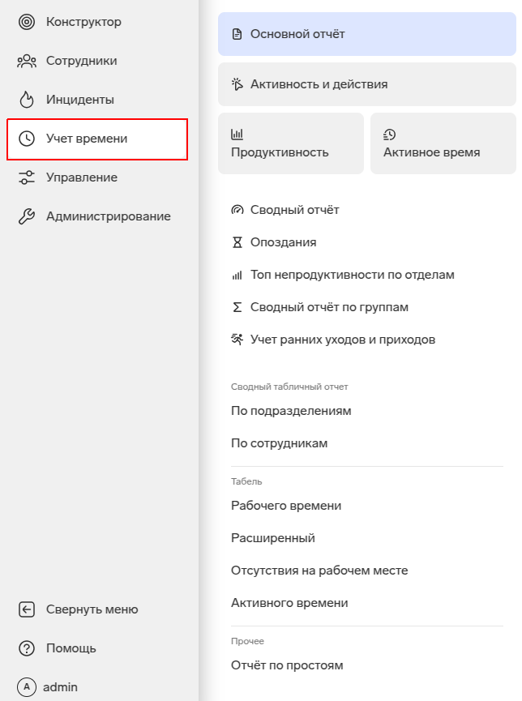Click the Конструктор target icon

pos(27,22)
